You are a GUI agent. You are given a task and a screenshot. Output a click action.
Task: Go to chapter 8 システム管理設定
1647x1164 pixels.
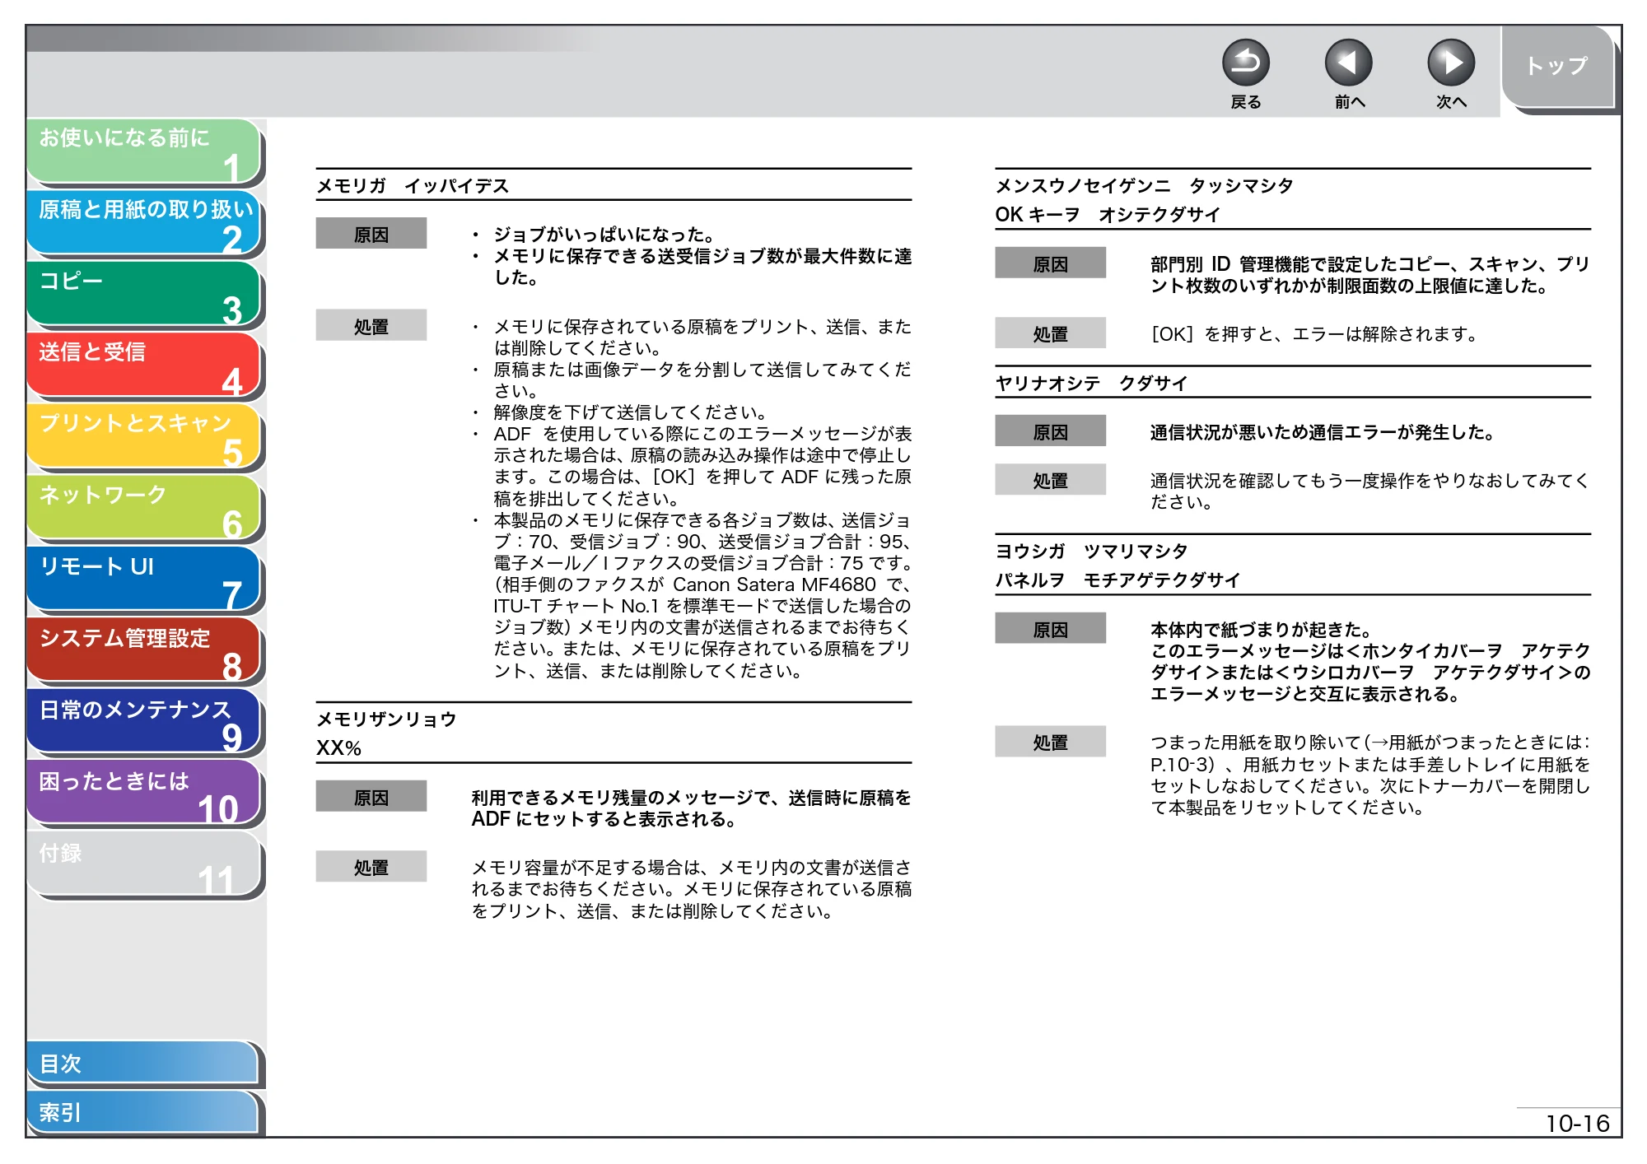click(x=144, y=651)
